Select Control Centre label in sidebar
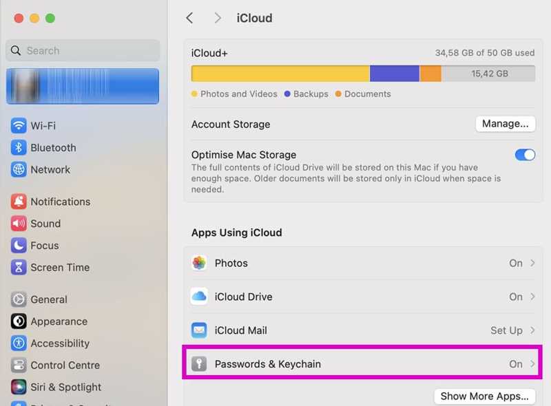The height and width of the screenshot is (406, 551). pos(65,365)
